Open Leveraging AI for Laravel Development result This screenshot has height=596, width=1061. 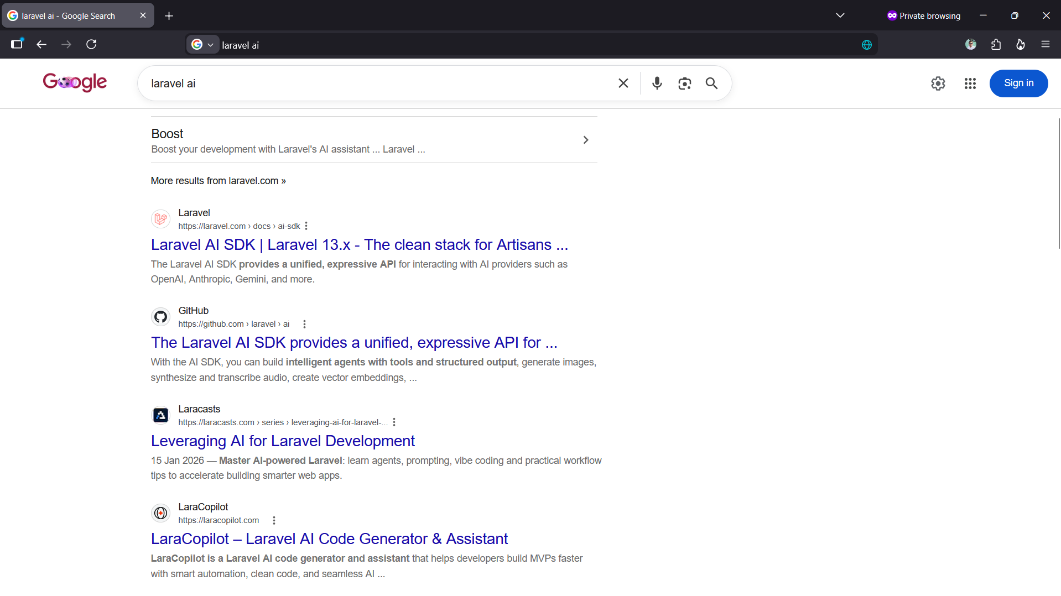[x=283, y=441]
